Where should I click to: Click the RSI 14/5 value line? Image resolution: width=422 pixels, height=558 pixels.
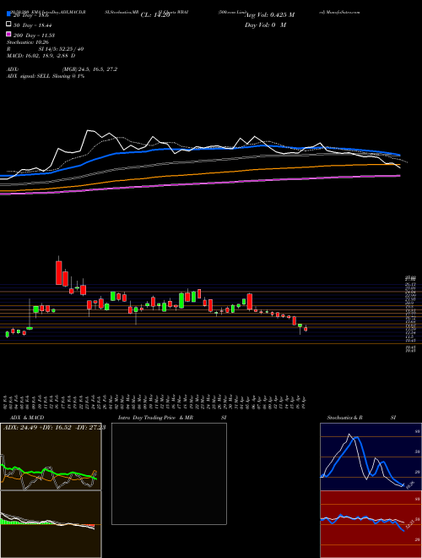point(45,49)
